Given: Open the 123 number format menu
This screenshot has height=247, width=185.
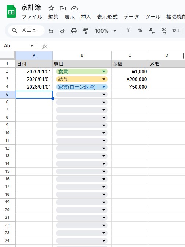Looking at the screenshot, I should pos(175,30).
